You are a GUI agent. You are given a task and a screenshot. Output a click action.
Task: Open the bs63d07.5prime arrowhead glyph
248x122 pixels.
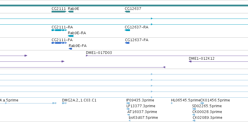point(129,121)
